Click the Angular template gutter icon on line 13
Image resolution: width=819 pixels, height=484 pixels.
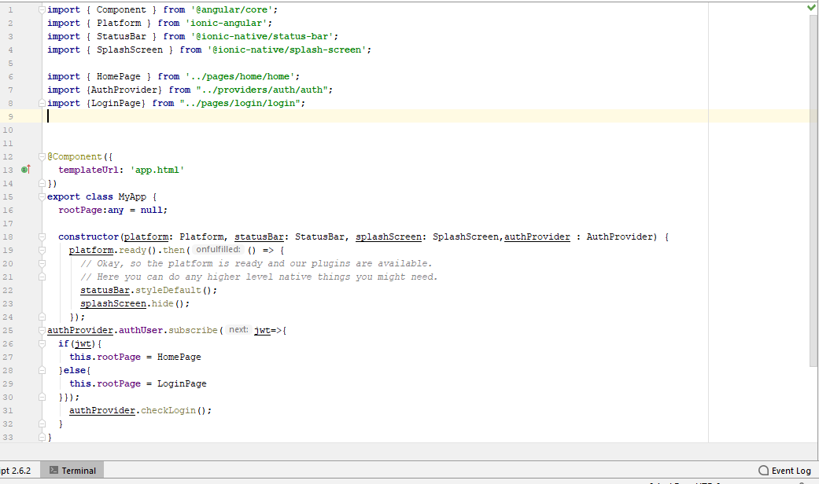tap(26, 169)
